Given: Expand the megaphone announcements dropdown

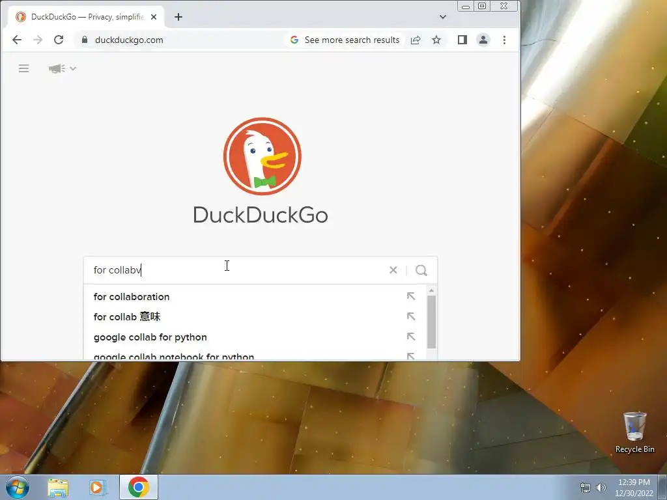Looking at the screenshot, I should click(62, 68).
